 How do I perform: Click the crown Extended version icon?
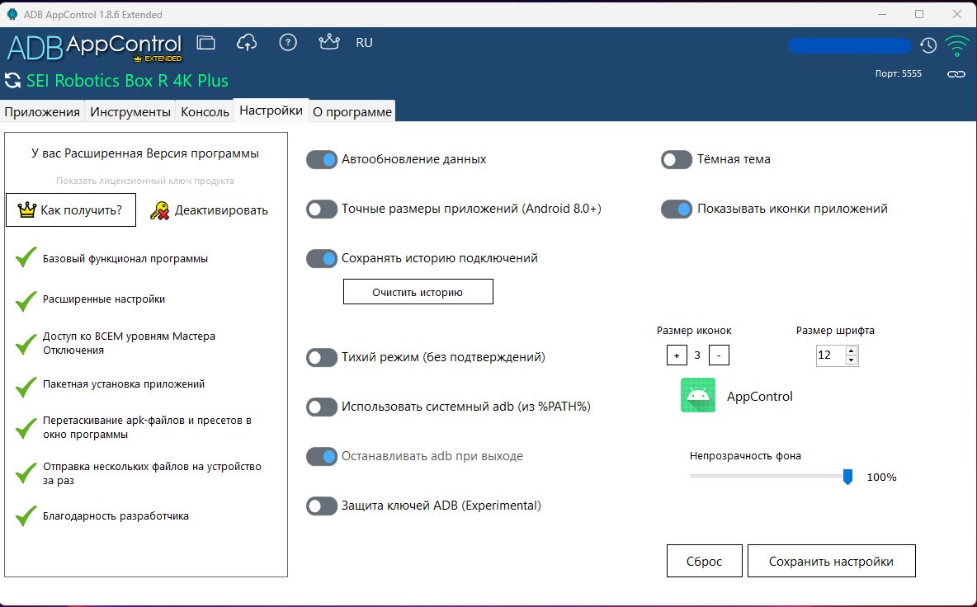[329, 42]
